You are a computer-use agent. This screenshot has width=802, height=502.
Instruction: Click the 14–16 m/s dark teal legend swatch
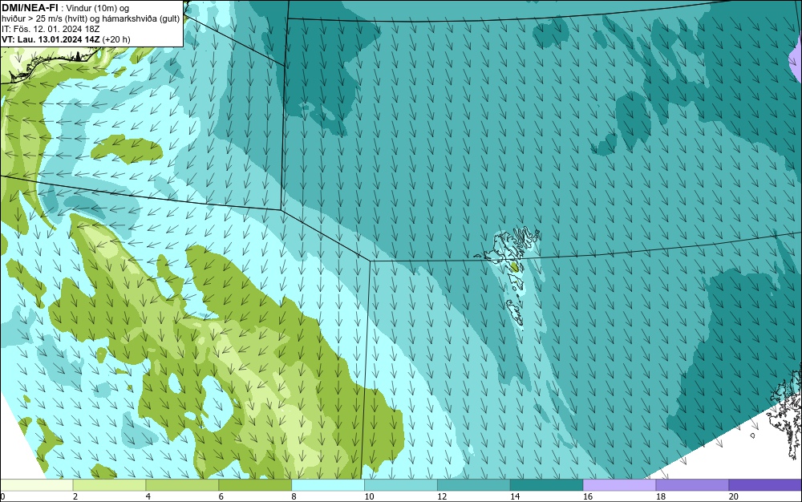(546, 484)
